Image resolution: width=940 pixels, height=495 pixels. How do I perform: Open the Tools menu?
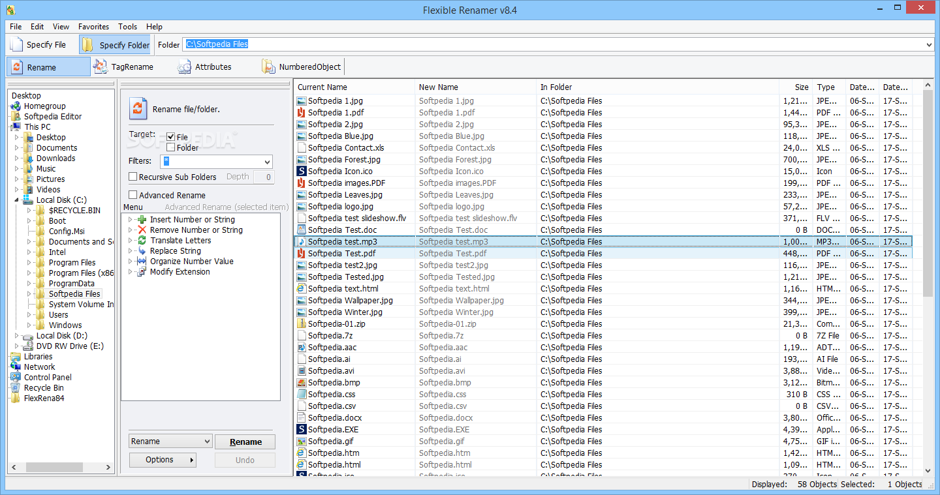click(128, 27)
